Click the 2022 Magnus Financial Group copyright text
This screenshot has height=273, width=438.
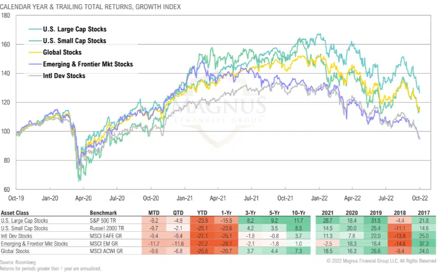[381, 261]
